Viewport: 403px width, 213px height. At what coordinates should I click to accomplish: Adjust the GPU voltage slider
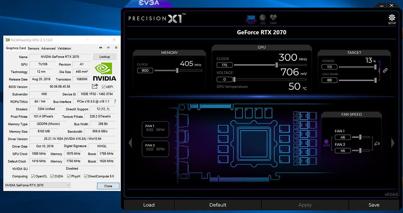234,79
